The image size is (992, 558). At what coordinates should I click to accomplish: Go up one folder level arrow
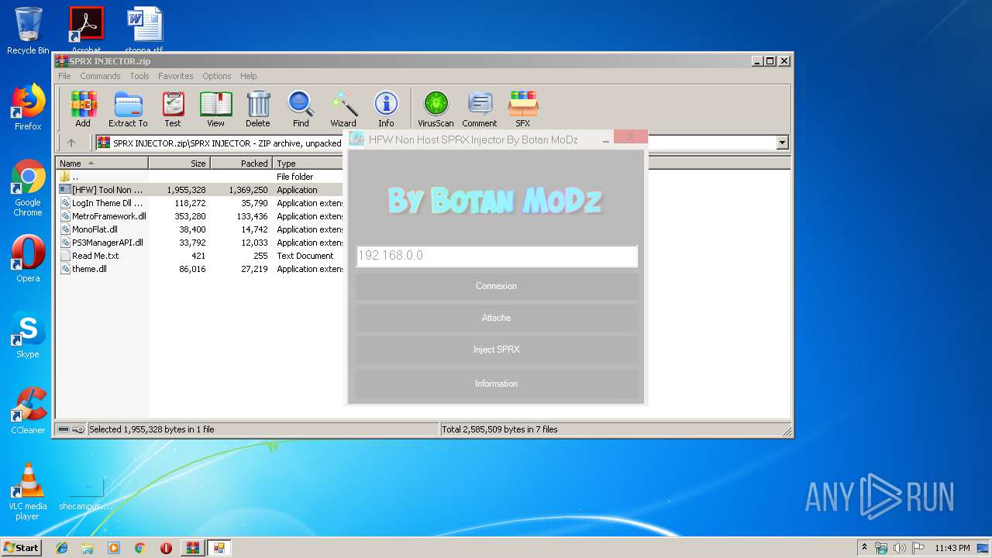pos(71,143)
